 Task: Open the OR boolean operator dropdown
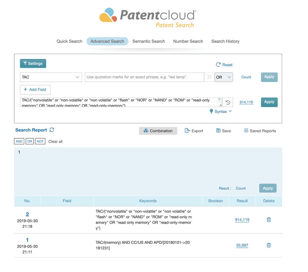pyautogui.click(x=224, y=77)
